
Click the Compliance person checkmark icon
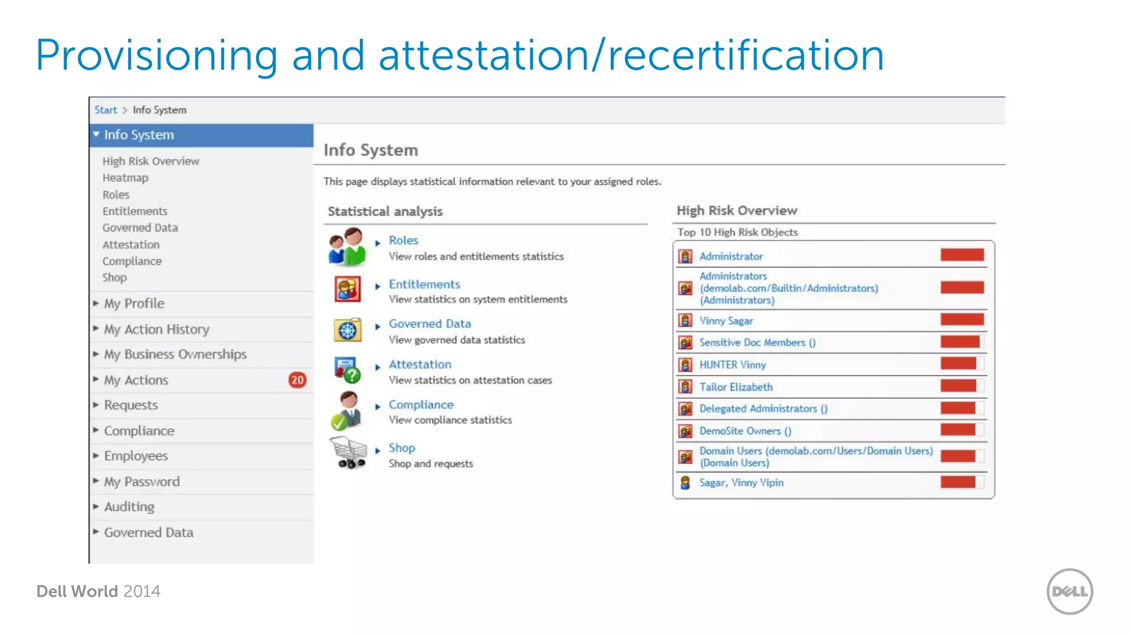(x=346, y=411)
